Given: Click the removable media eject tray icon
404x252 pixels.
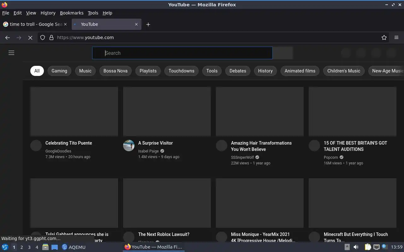Looking at the screenshot, I should point(347,247).
